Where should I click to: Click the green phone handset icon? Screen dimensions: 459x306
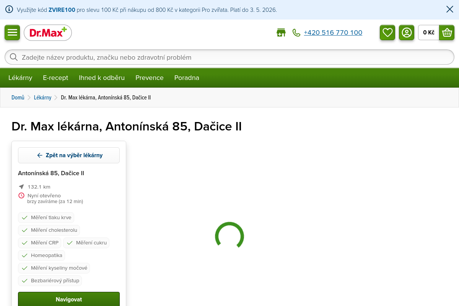pos(296,33)
